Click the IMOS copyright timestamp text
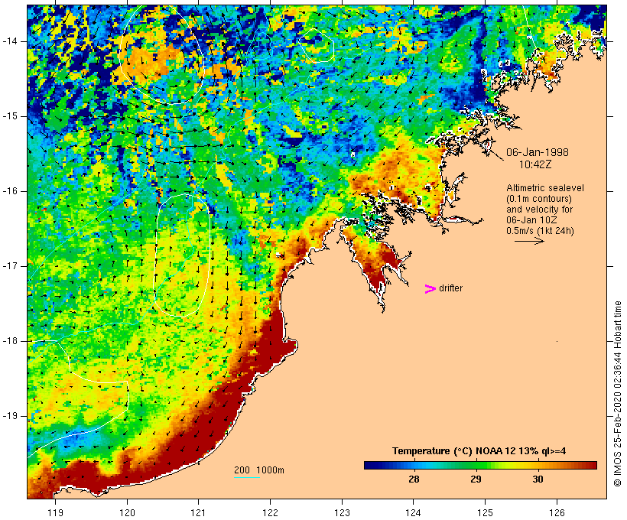The height and width of the screenshot is (520, 627). [x=618, y=394]
